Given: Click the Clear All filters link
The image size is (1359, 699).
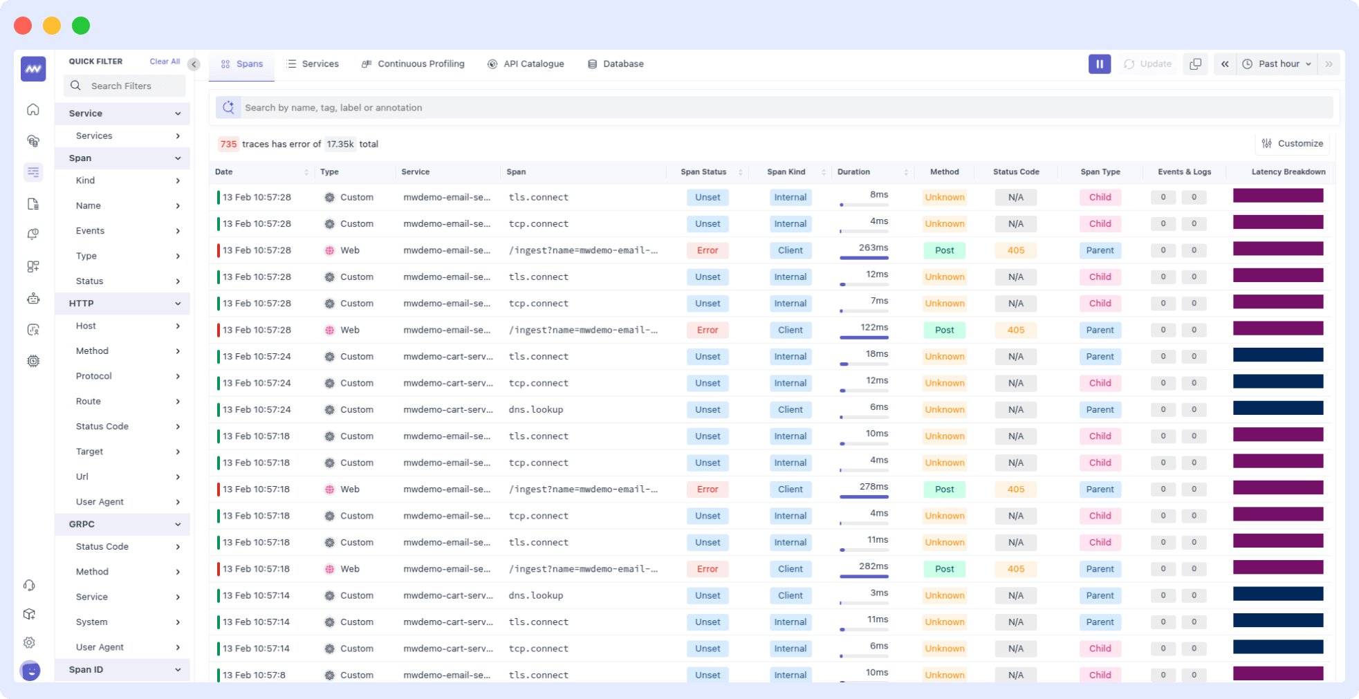Looking at the screenshot, I should tap(164, 61).
